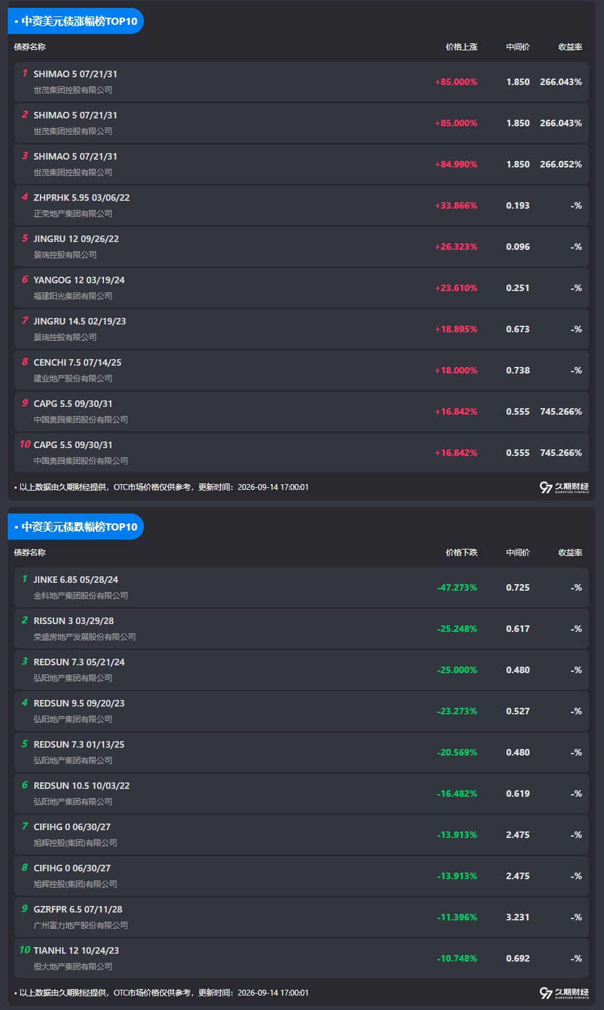Viewport: 604px width, 1010px height.
Task: Select the +23.610% price change value
Action: click(456, 288)
